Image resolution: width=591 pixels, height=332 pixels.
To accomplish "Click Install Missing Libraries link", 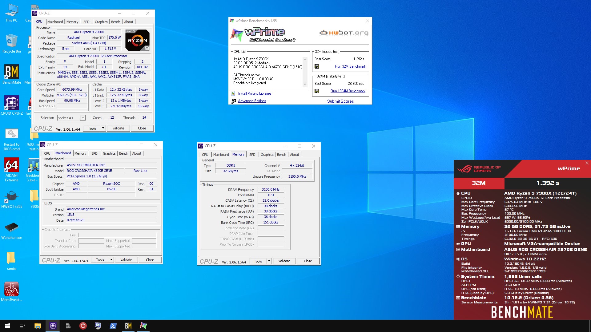I will click(x=255, y=93).
